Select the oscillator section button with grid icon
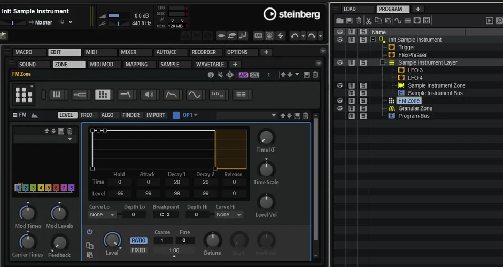The image size is (503, 267). 103,95
